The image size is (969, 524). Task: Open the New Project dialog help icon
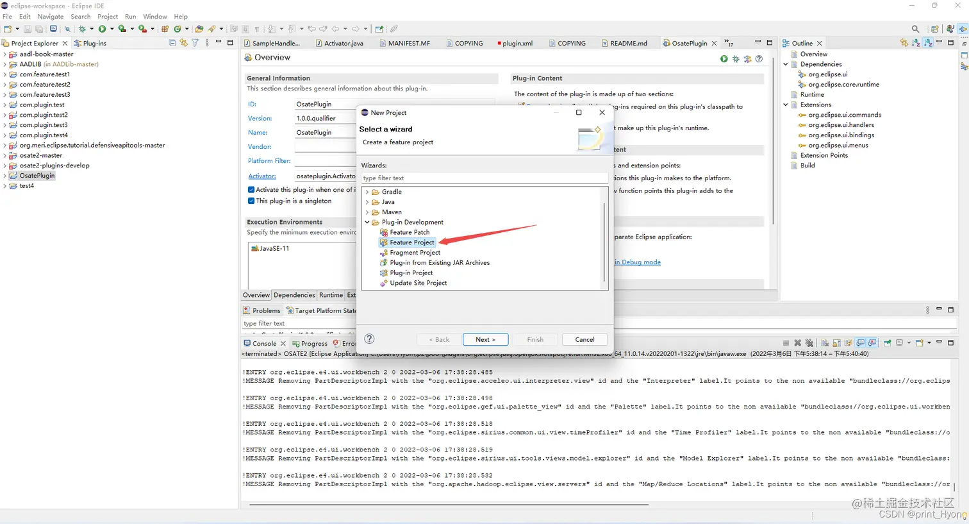pyautogui.click(x=369, y=339)
